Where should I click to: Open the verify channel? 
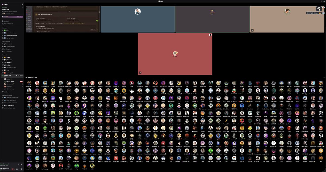point(12,30)
